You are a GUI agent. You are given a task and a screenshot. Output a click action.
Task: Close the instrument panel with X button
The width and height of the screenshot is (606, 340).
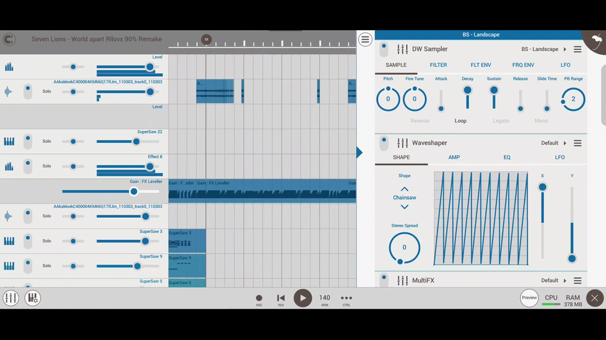[595, 298]
